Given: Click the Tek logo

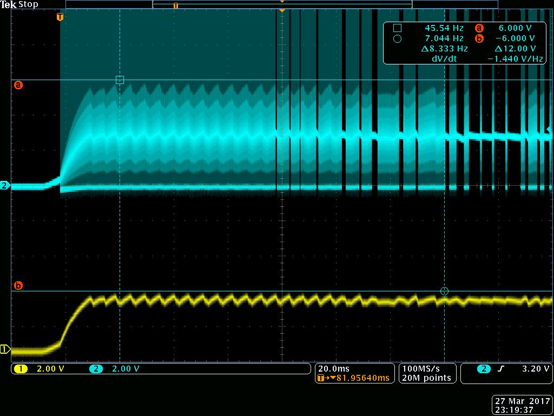Looking at the screenshot, I should [9, 4].
